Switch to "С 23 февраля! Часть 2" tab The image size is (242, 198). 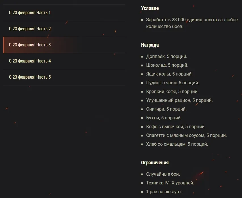30,29
